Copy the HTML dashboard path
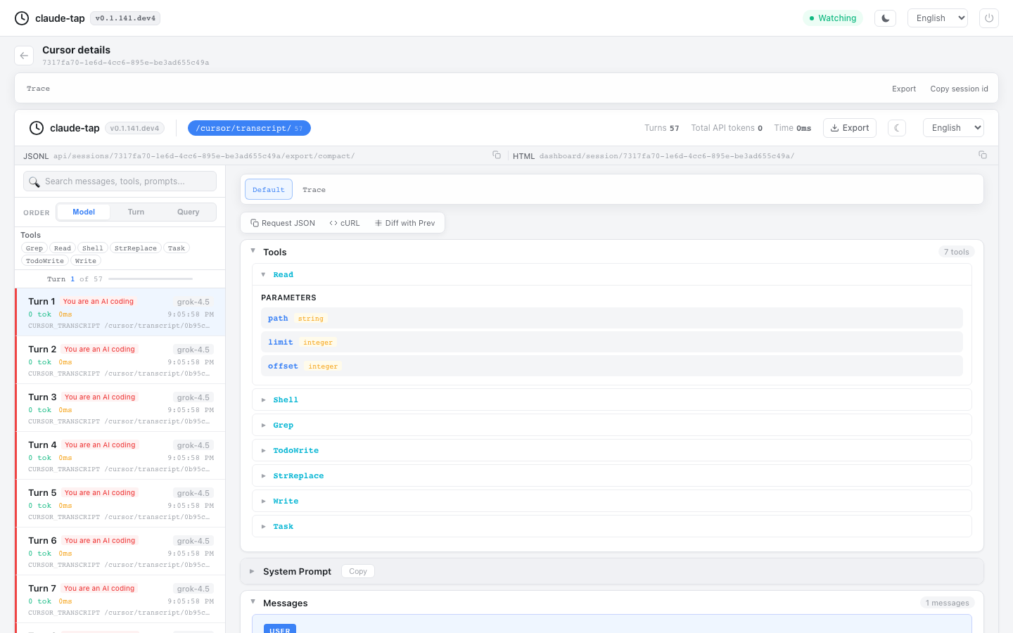1013x633 pixels. [983, 155]
